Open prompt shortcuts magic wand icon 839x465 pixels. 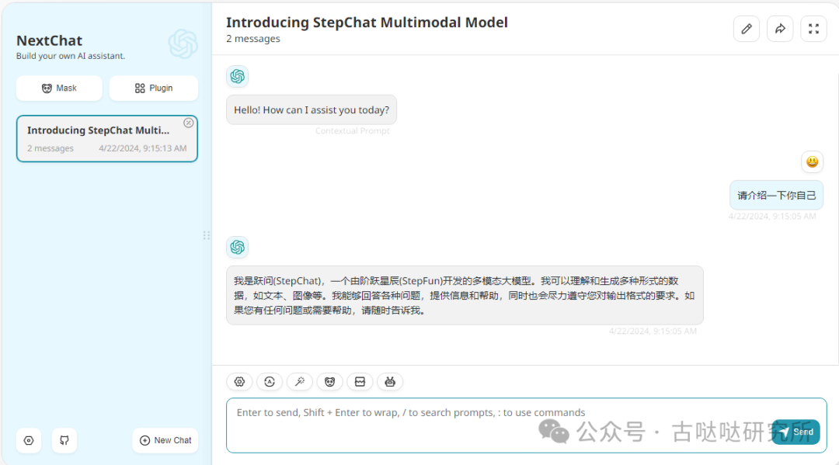[x=300, y=382]
